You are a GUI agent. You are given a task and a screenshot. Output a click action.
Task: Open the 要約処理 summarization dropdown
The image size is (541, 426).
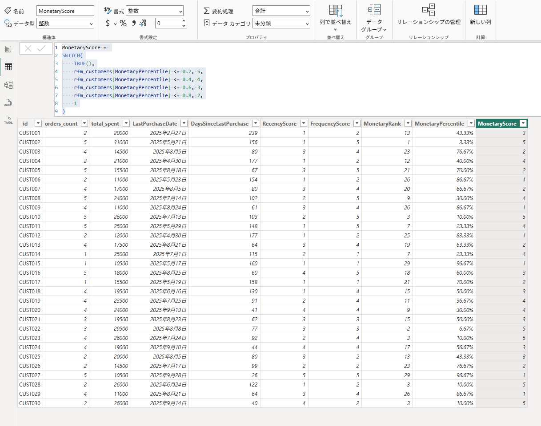281,11
